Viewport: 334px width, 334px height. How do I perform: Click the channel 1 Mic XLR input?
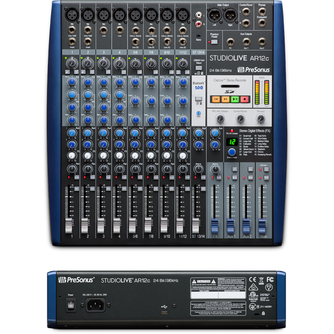pos(72,15)
